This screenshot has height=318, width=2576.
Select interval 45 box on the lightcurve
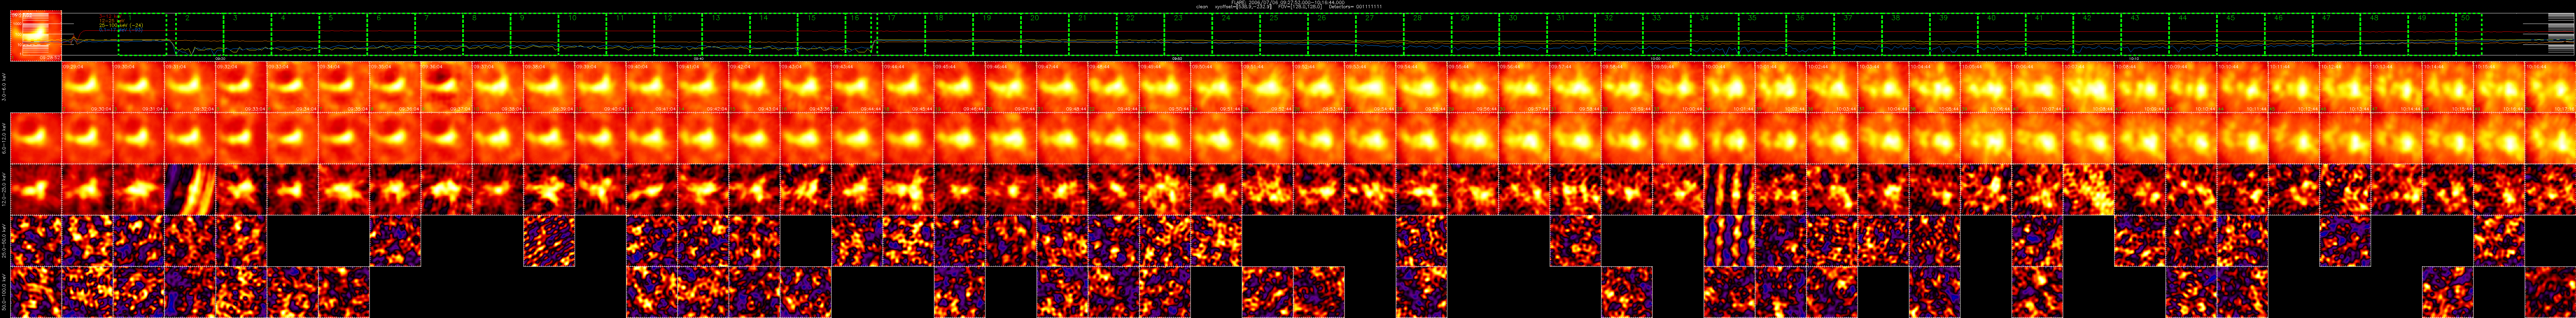tap(2241, 34)
